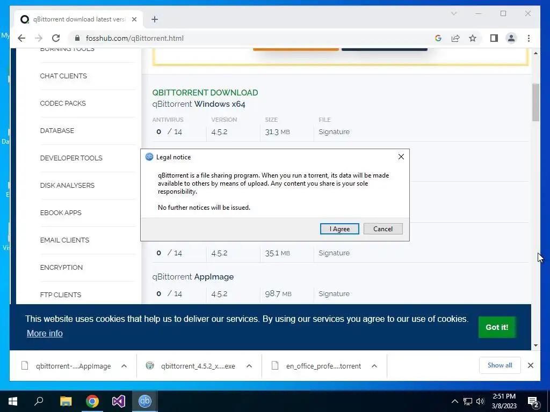550x412 pixels.
Task: Open Chrome profile avatar
Action: [511, 38]
